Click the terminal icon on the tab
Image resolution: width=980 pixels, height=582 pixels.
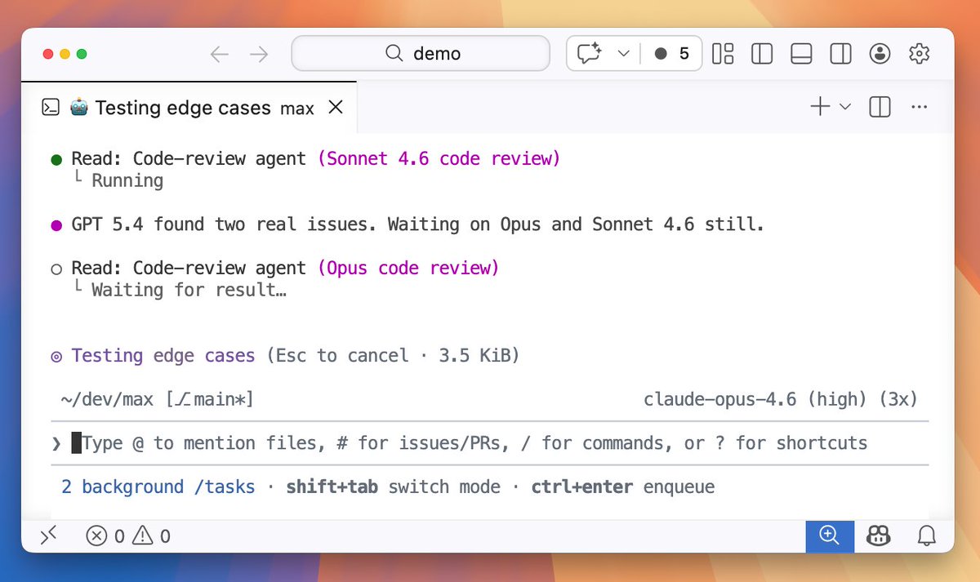[51, 107]
